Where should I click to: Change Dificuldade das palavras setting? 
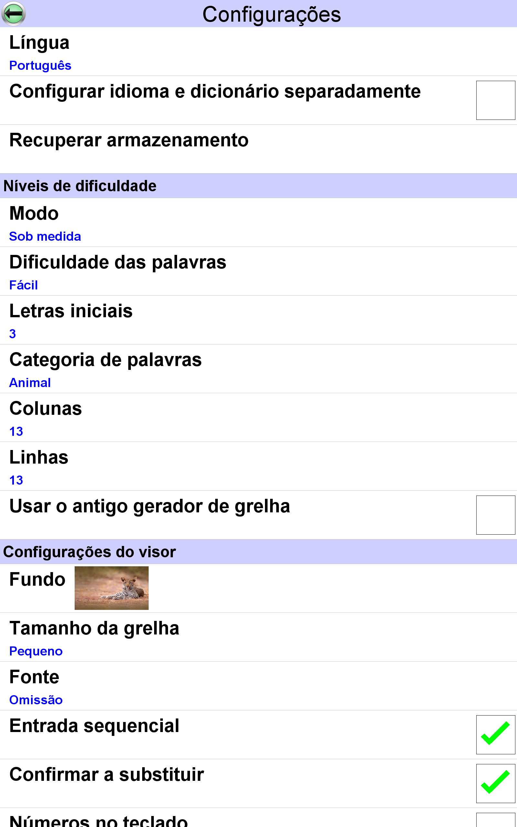(x=258, y=271)
